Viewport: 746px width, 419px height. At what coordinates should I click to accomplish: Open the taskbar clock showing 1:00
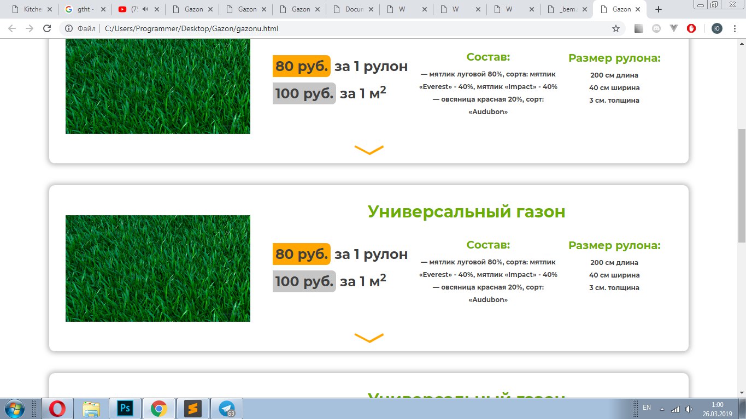coord(717,409)
